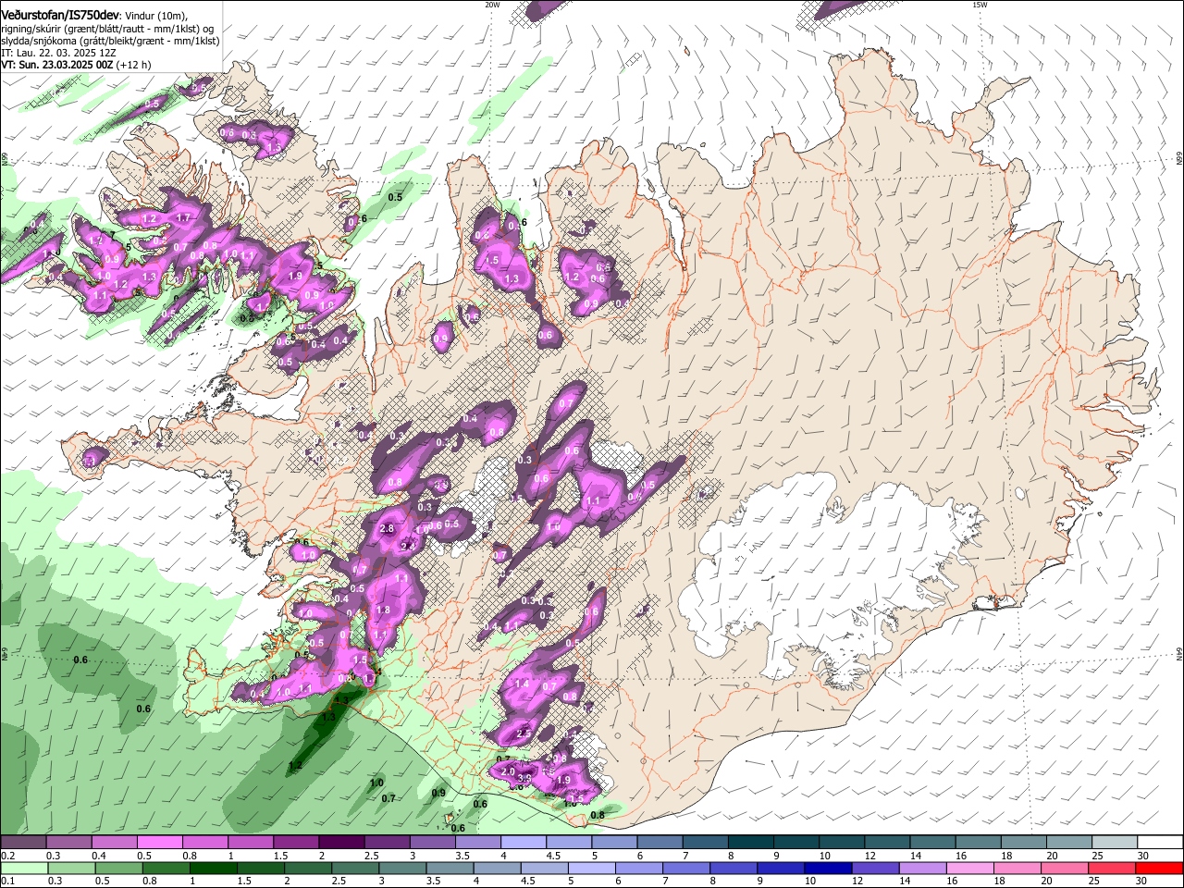Click the 'VT: Sun. 23.03.2025 00Z (+12 h)' line
The height and width of the screenshot is (888, 1184).
pos(76,65)
